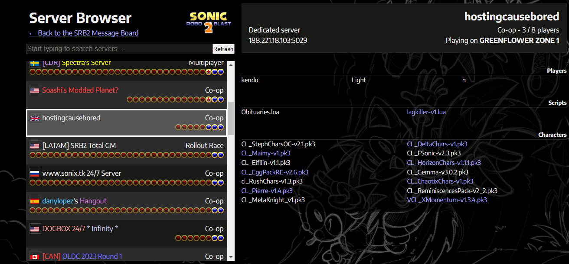Image resolution: width=569 pixels, height=264 pixels.
Task: Select www.sonix.tk 24/7 Server entry
Action: point(127,178)
